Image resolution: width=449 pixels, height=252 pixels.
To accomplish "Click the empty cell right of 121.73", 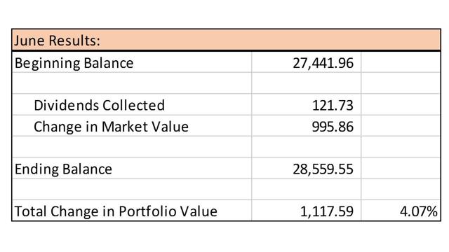I will point(401,104).
